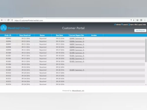Open the 830995 Summary report link
The width and height of the screenshot is (147, 110).
tap(77, 38)
